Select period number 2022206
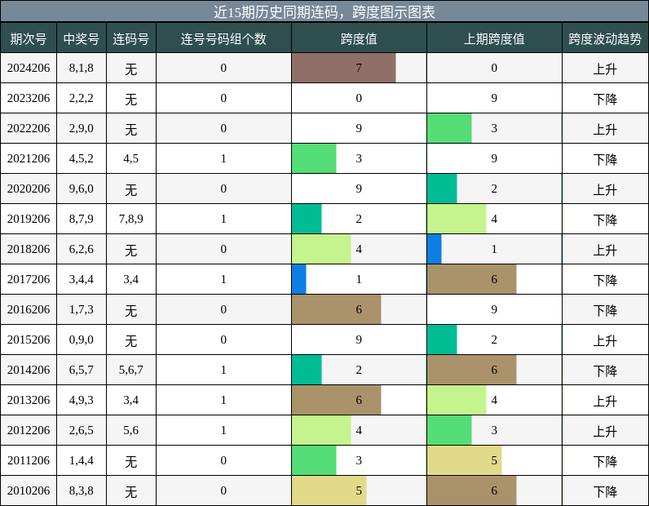 click(29, 128)
